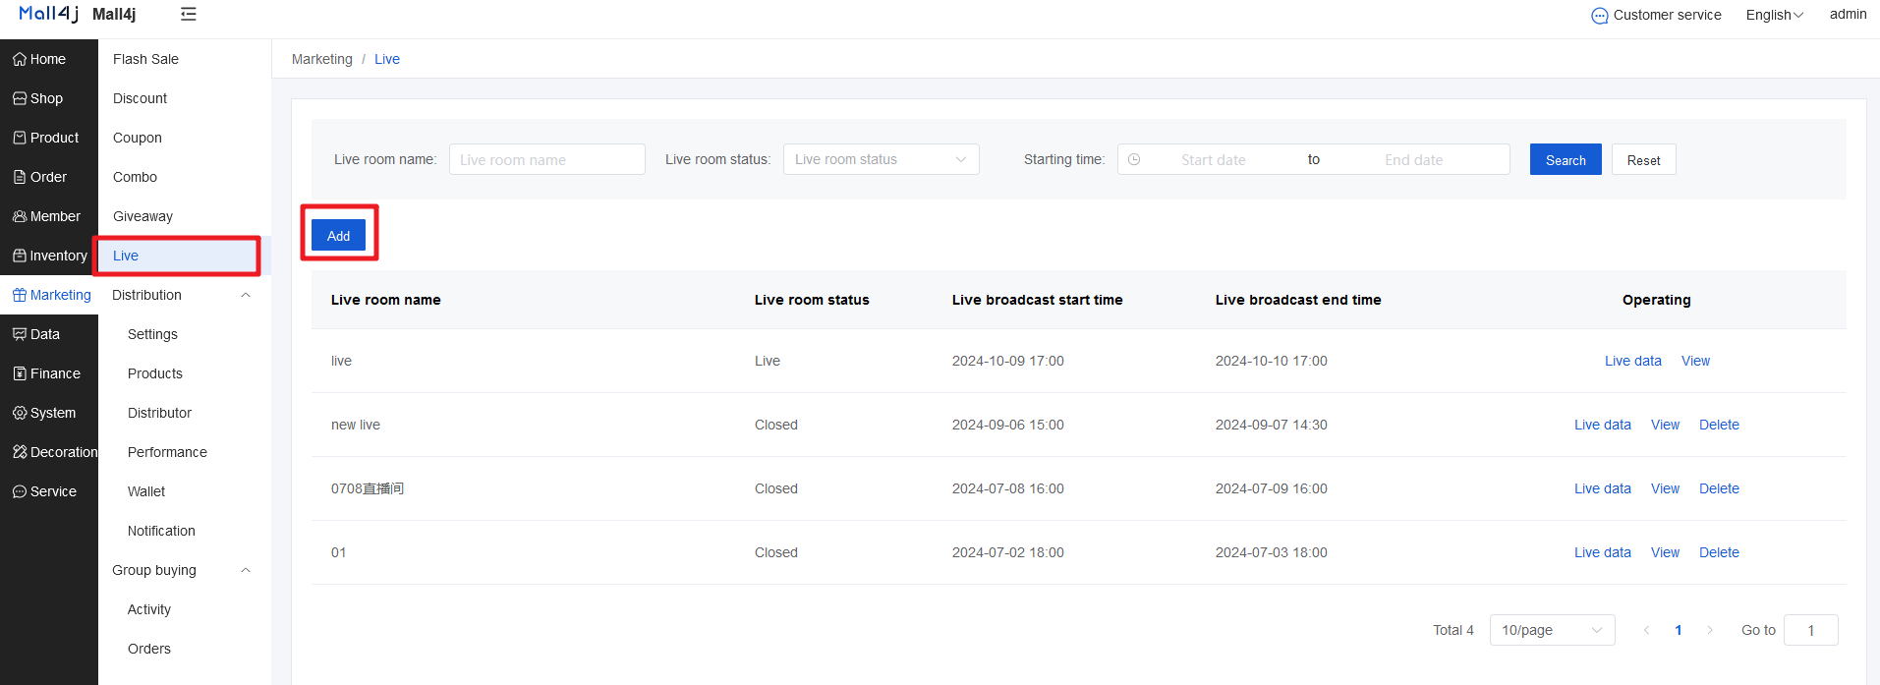
Task: Toggle the sidebar collapse icon
Action: point(189,14)
